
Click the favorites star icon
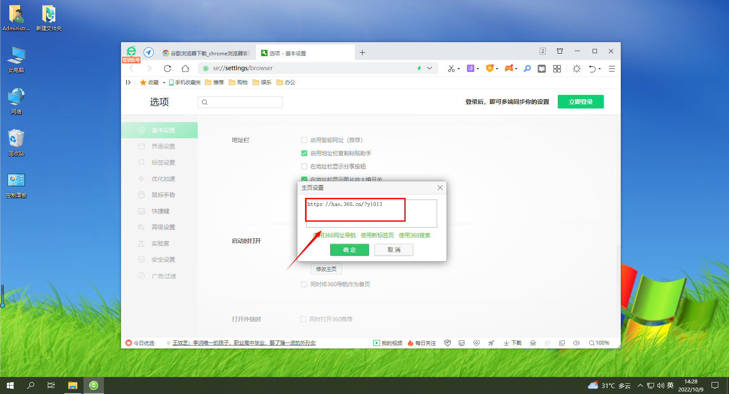(143, 82)
